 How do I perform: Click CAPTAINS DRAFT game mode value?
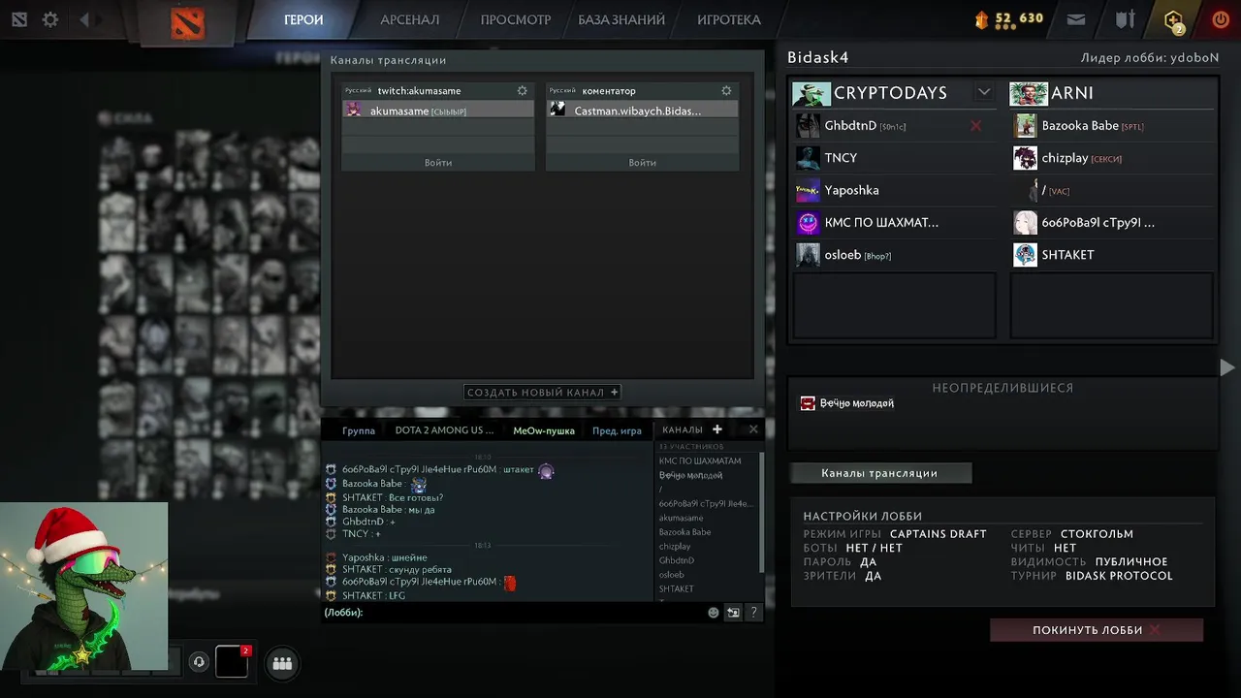click(938, 534)
